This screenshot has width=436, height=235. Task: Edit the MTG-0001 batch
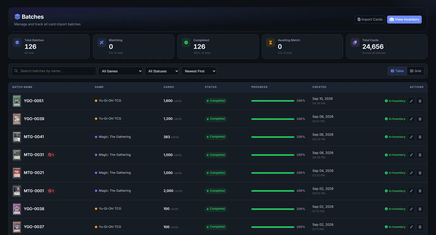click(x=411, y=191)
